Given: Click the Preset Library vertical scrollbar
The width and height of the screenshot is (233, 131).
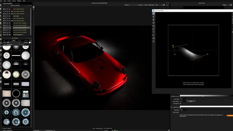Looking at the screenshot, I should [31, 65].
